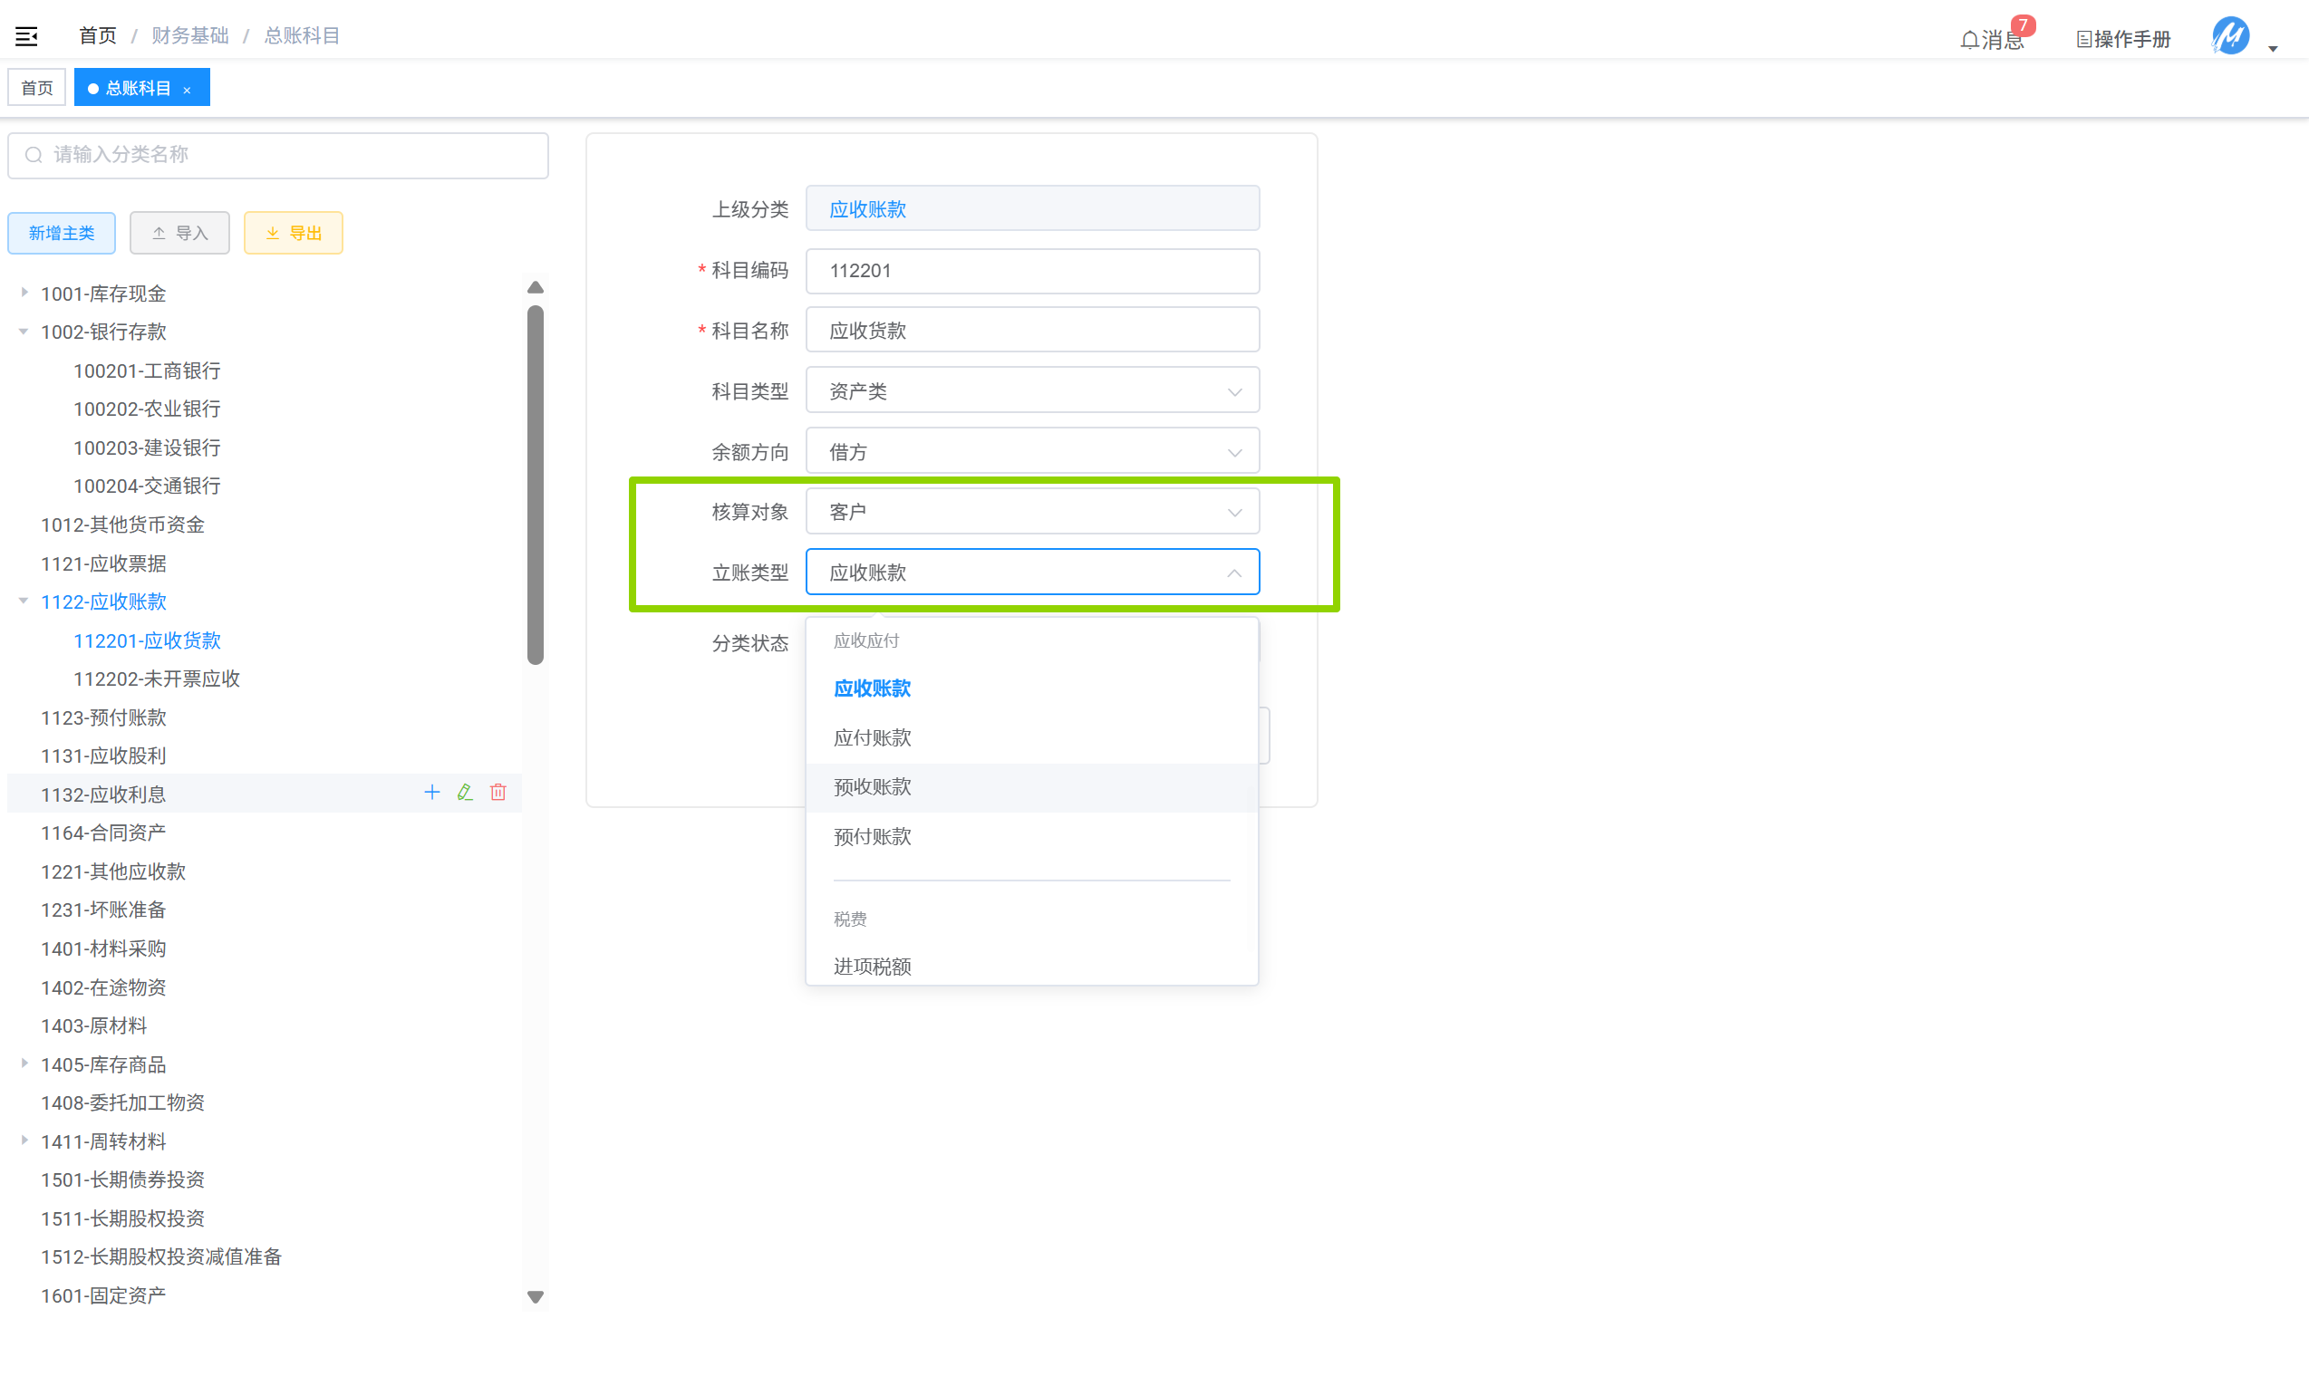Click the 导入 button
The width and height of the screenshot is (2309, 1386).
[179, 233]
